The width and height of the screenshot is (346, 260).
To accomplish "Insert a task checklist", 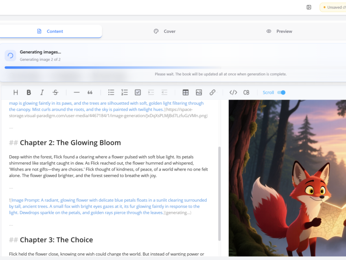I will point(138,93).
